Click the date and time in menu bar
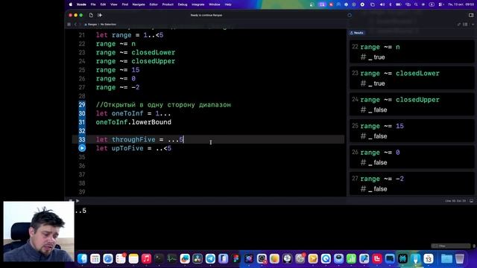 461,4
